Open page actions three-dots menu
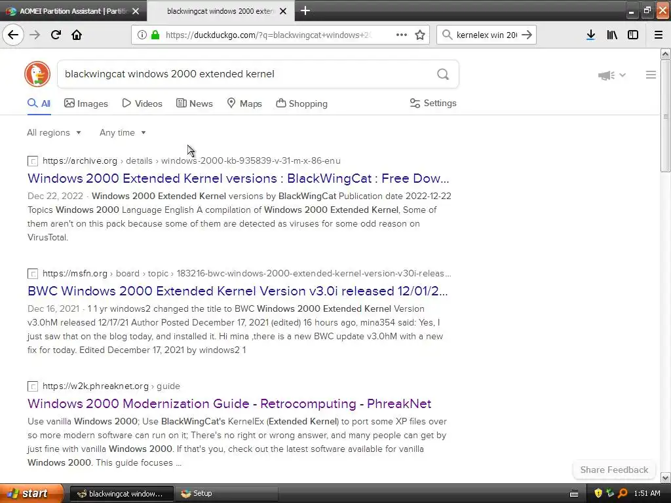Image resolution: width=671 pixels, height=503 pixels. (x=402, y=35)
